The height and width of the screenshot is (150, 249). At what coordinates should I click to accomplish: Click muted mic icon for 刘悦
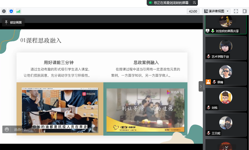(209, 108)
